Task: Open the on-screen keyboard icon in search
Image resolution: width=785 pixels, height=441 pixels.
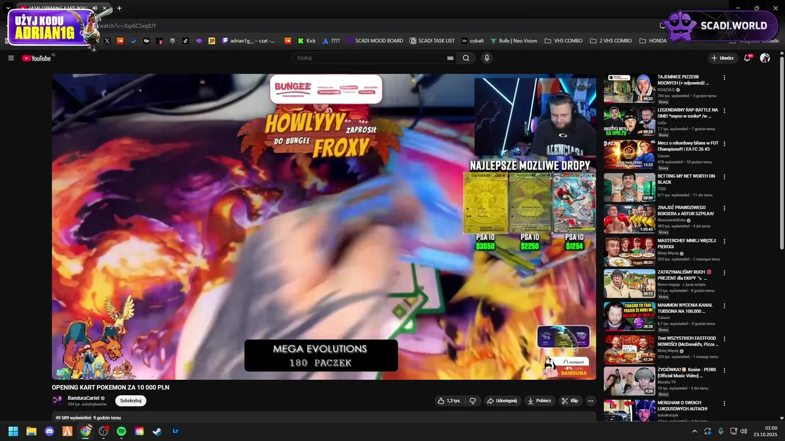Action: 450,58
